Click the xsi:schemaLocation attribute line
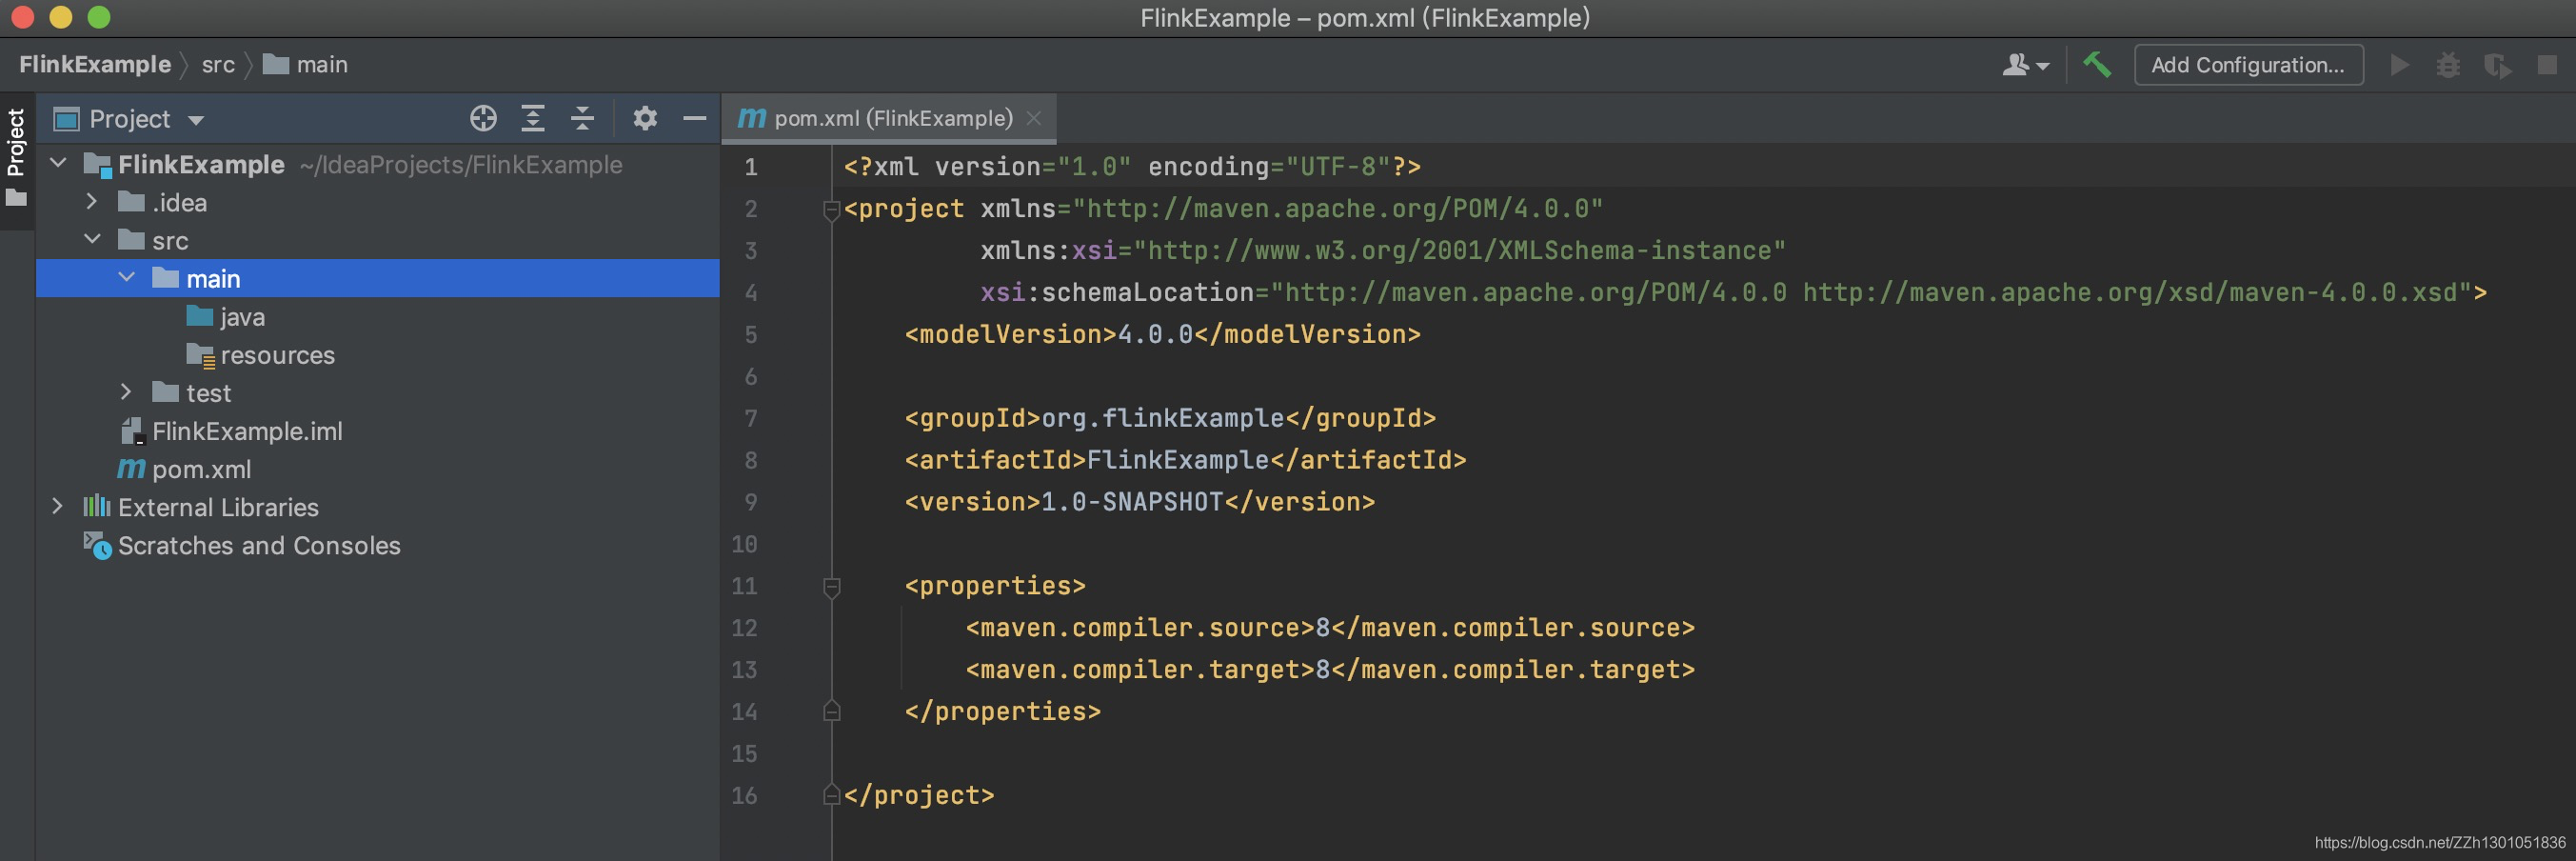 [x=1733, y=292]
